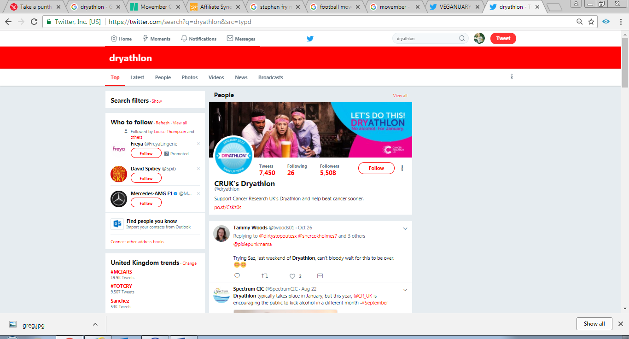Click David Spibey's avatar in Who to follow

pos(119,174)
